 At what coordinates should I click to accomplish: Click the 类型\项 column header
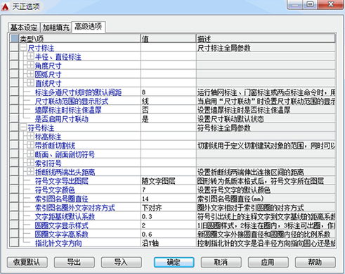point(79,39)
